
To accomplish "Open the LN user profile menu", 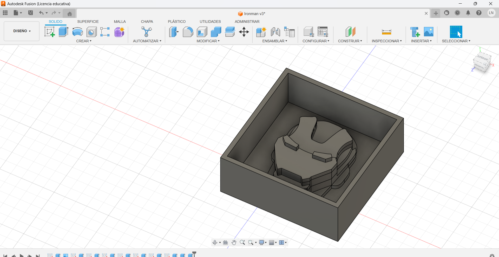I will [491, 13].
